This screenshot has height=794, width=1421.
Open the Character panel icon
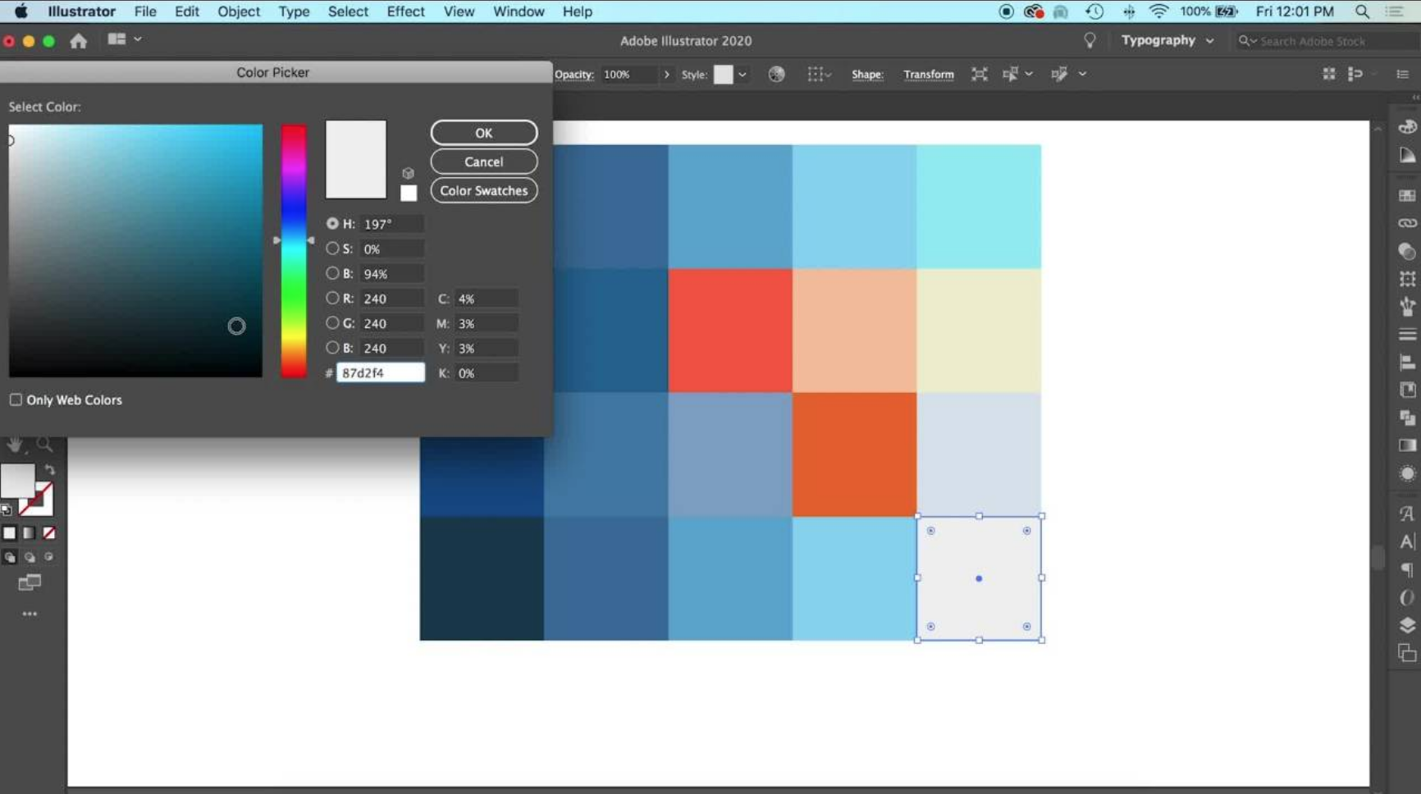1407,541
